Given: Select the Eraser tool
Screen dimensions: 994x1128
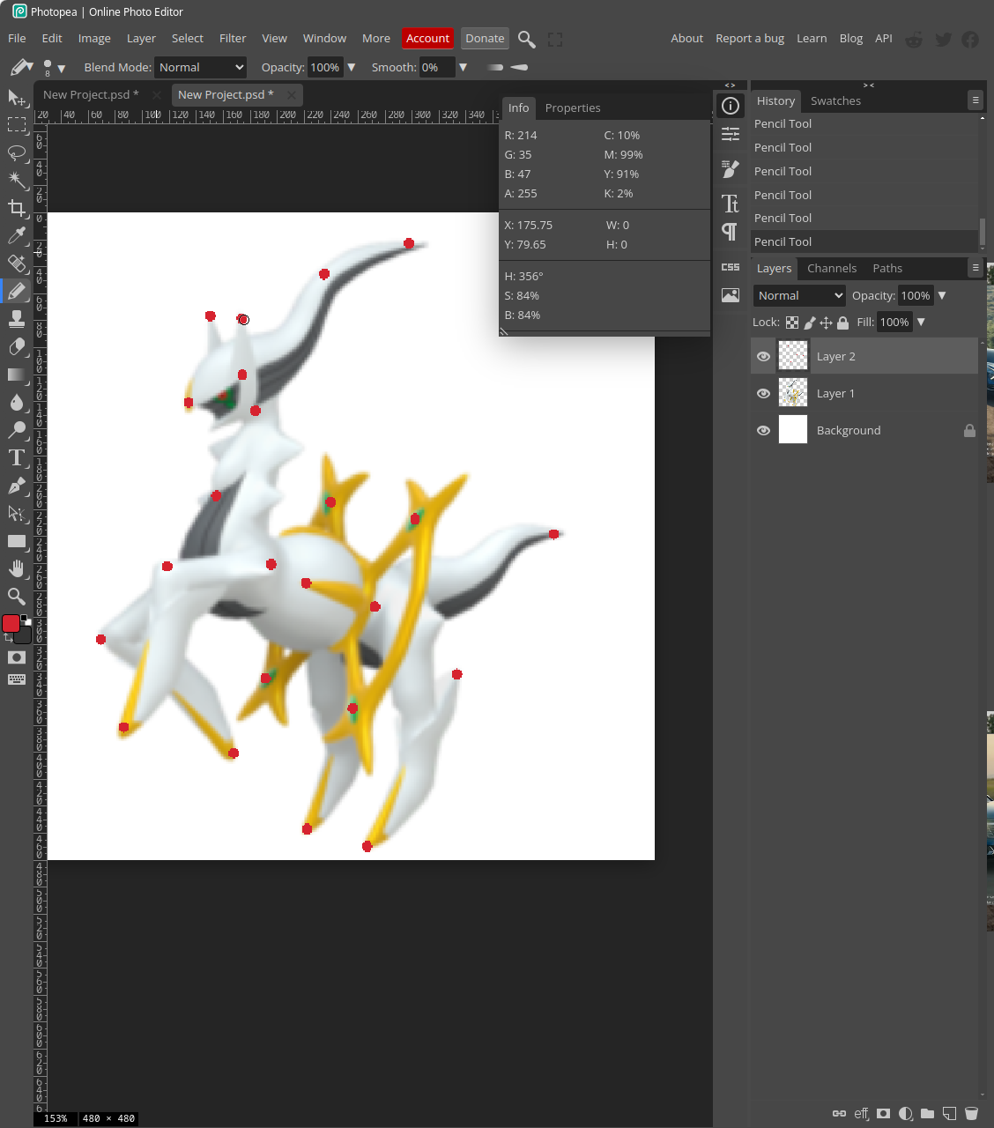Looking at the screenshot, I should point(16,346).
